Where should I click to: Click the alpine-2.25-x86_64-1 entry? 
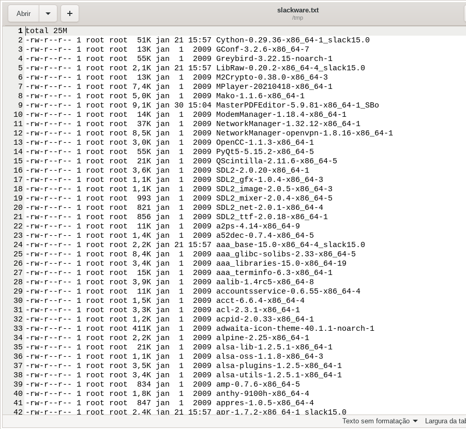coord(262,338)
